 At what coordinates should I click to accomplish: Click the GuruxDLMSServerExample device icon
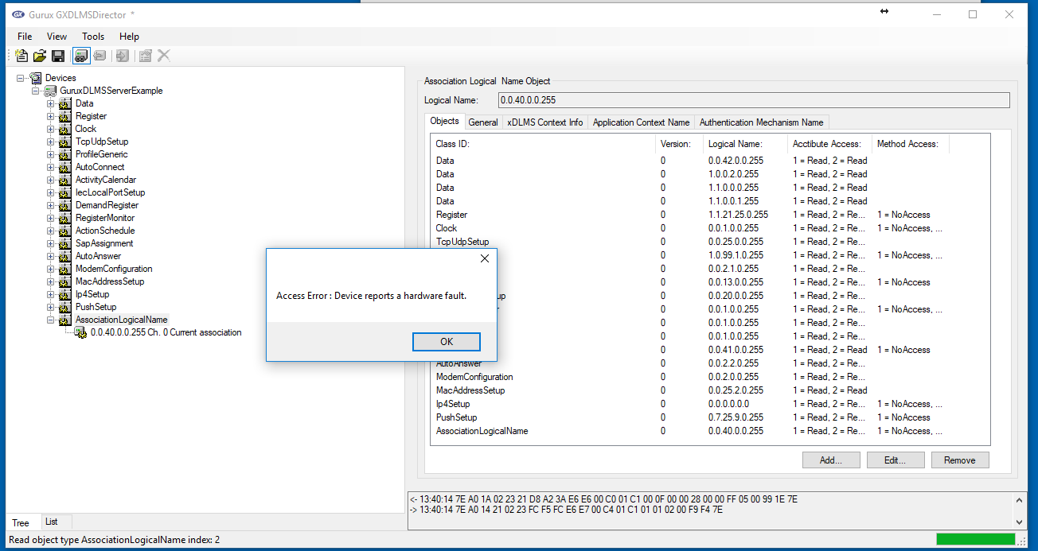coord(50,91)
